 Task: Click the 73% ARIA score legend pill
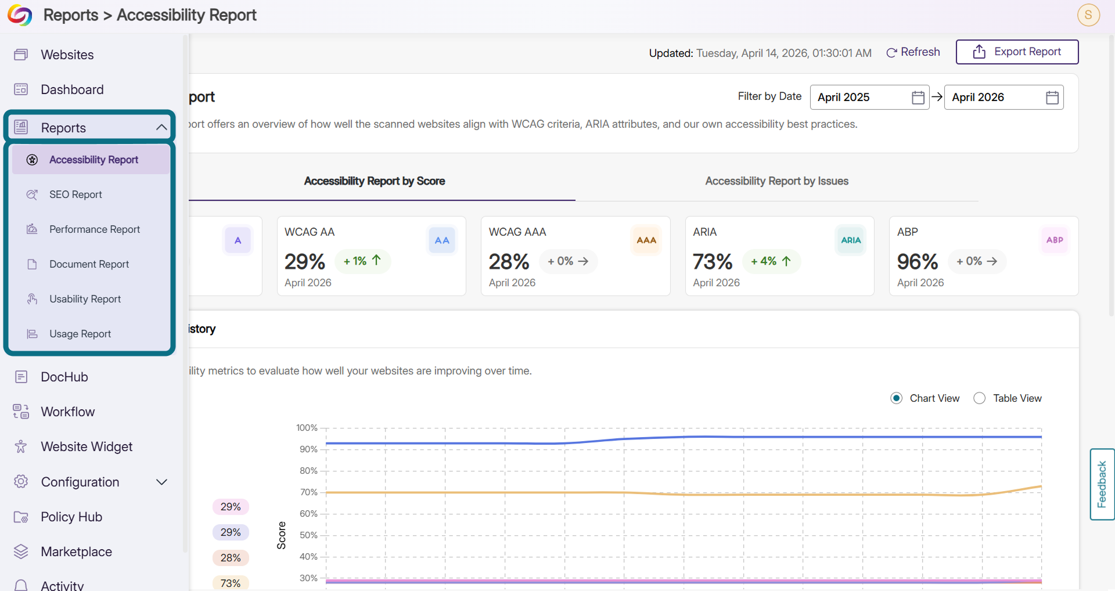pos(231,583)
